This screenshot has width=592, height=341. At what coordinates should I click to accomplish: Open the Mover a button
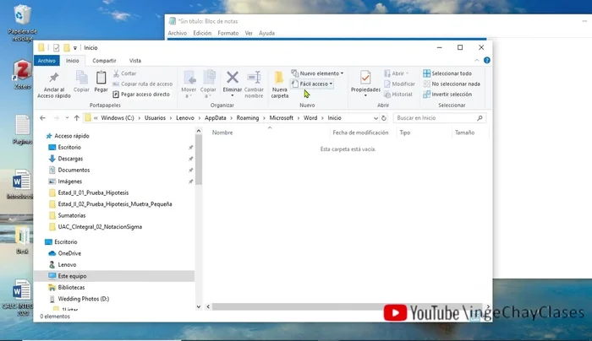click(x=189, y=84)
